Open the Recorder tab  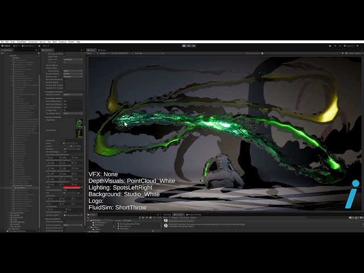tap(167, 215)
